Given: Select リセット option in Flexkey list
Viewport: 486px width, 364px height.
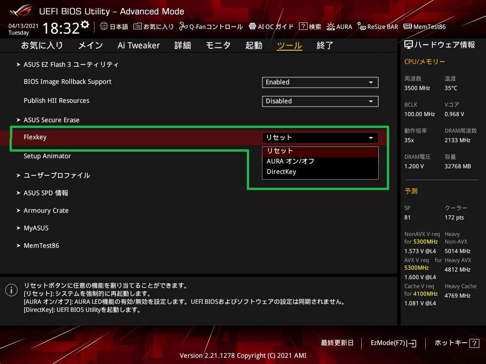Looking at the screenshot, I should [320, 151].
